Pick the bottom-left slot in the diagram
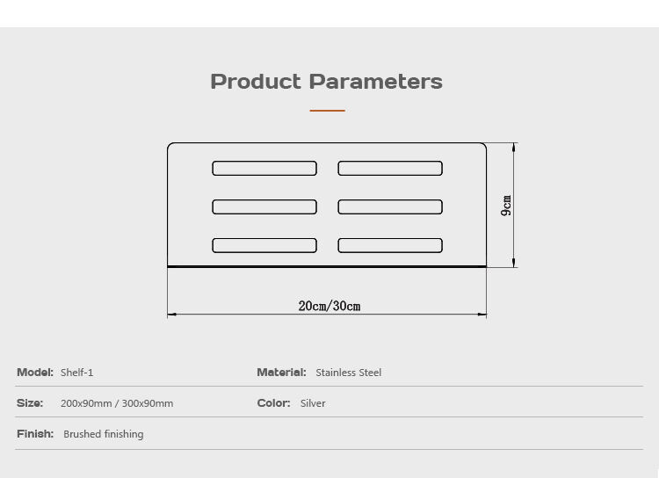The width and height of the screenshot is (659, 478). [x=264, y=245]
